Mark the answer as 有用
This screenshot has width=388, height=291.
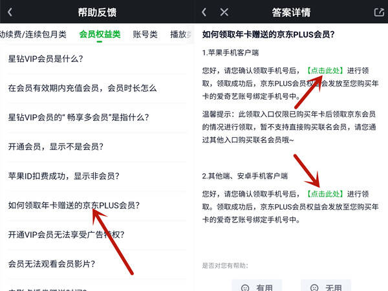[257, 286]
